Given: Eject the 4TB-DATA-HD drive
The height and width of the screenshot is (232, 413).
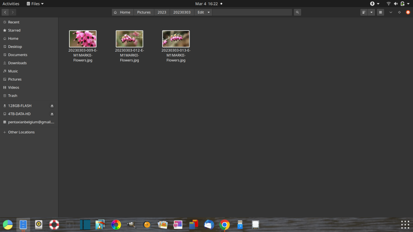Looking at the screenshot, I should pyautogui.click(x=52, y=114).
